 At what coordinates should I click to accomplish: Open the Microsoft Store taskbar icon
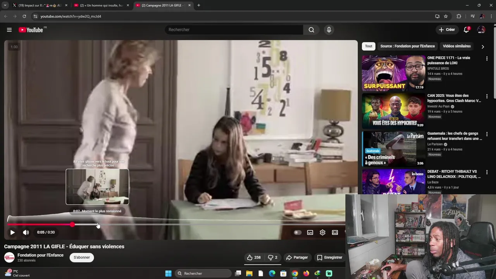point(283,274)
